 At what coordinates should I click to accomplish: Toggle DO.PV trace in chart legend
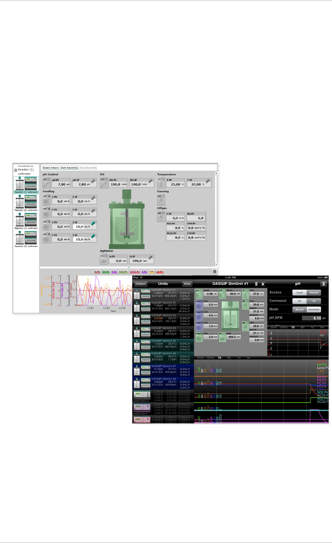[x=106, y=272]
